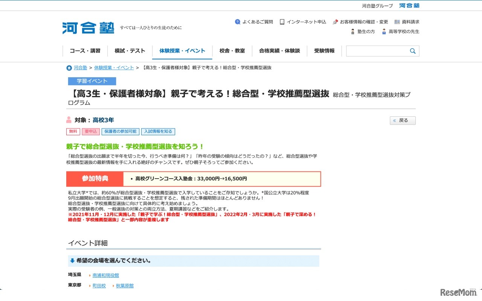Open the コース・講習 menu
Screen dimensions: 482x301
click(x=85, y=50)
